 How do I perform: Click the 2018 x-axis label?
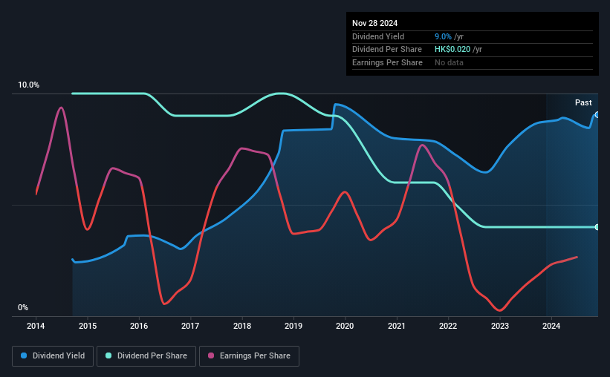point(242,326)
